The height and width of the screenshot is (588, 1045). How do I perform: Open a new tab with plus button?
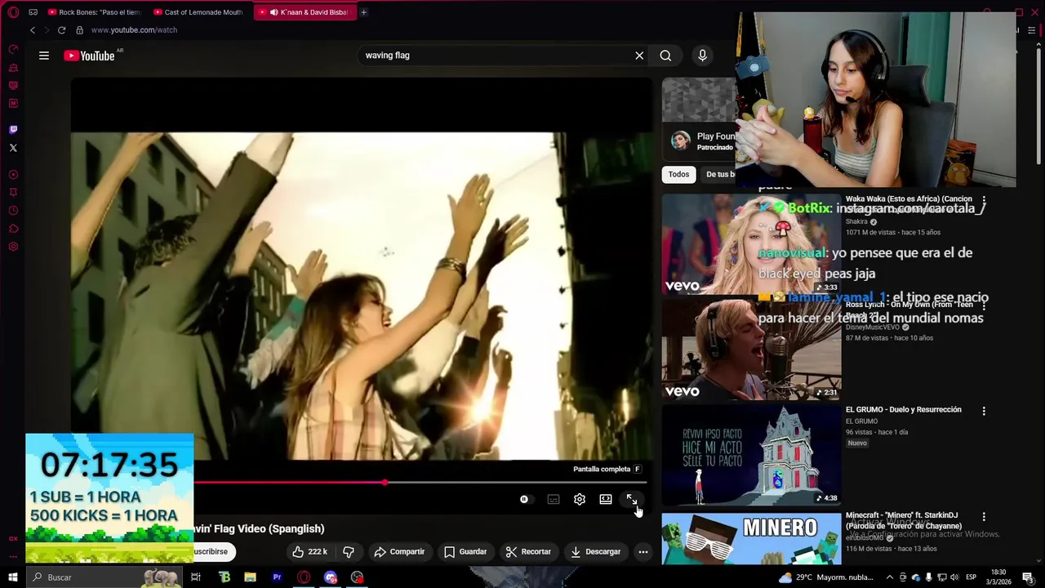363,12
